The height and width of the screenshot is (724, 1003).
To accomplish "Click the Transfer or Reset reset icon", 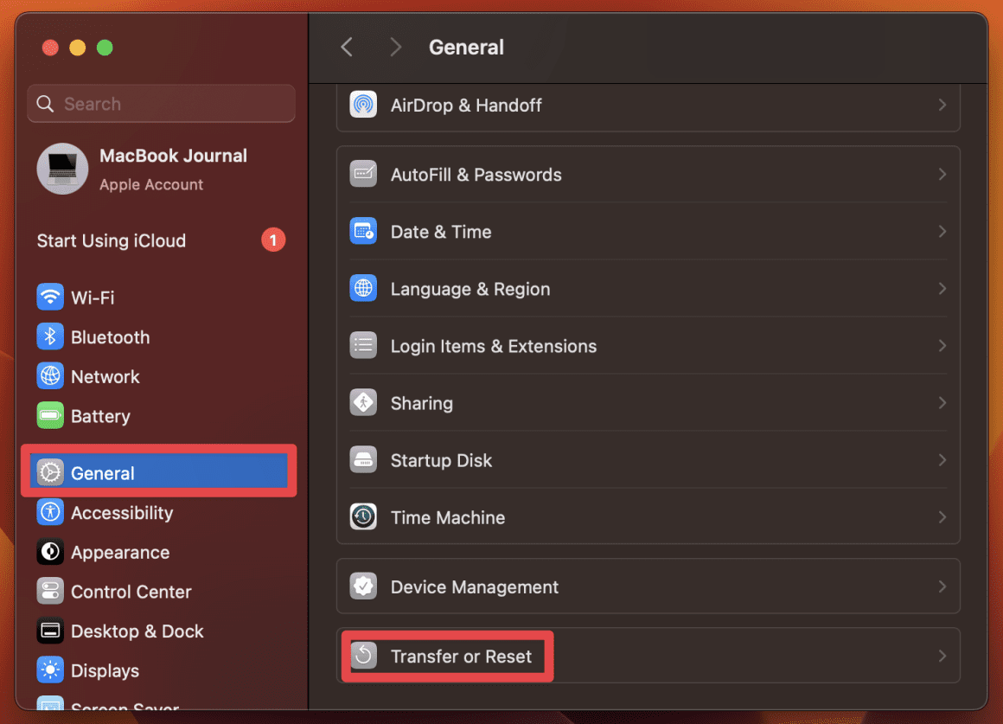I will (363, 656).
